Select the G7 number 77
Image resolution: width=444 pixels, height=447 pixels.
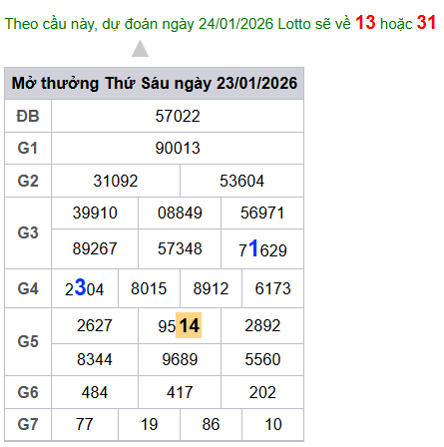[85, 424]
